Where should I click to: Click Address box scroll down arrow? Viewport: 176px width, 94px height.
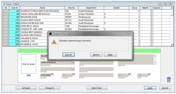tap(155, 62)
